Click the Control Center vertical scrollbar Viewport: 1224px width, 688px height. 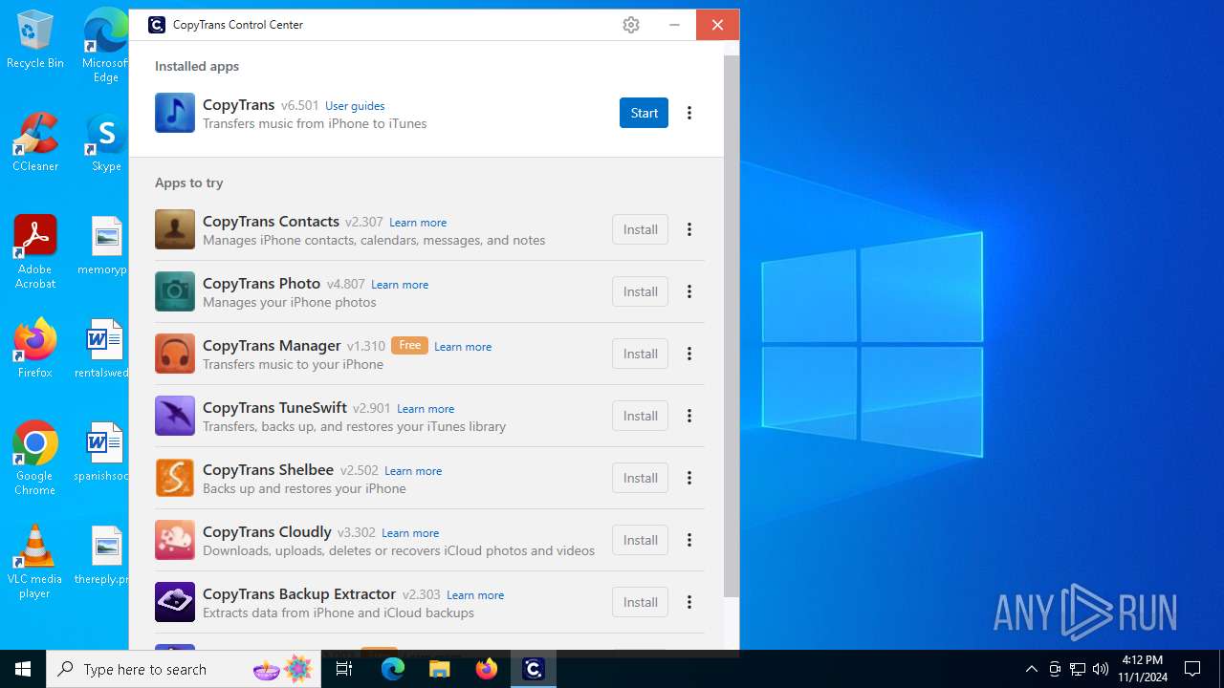(x=732, y=325)
